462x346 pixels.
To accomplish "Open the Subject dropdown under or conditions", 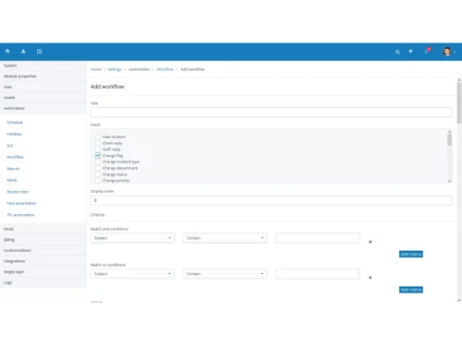I will 132,274.
